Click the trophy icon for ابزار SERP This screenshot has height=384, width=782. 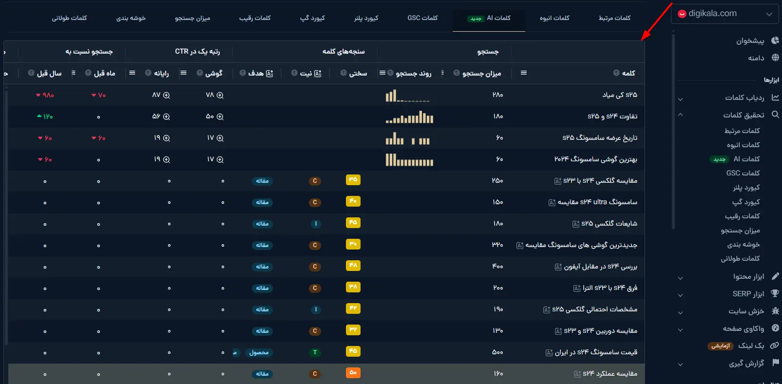pyautogui.click(x=775, y=293)
